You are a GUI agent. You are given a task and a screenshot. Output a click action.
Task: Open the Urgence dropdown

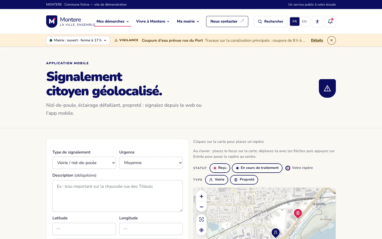coord(151,163)
